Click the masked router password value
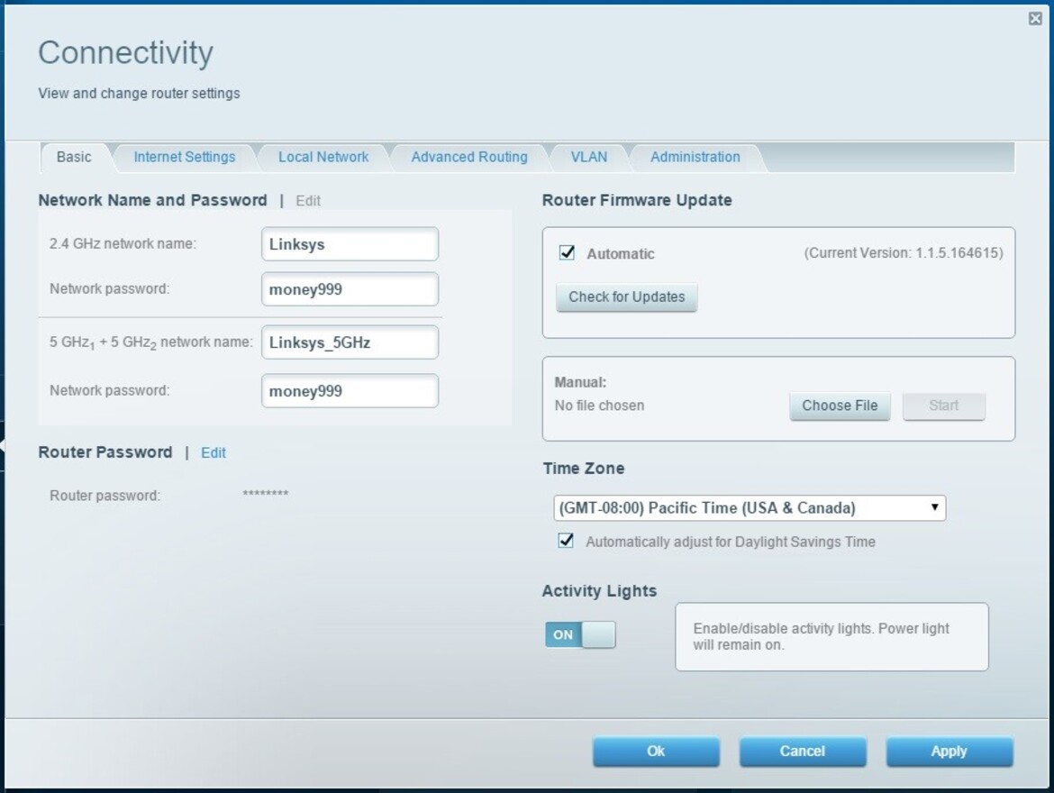Screen dimensions: 1054x793 point(266,494)
